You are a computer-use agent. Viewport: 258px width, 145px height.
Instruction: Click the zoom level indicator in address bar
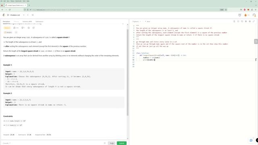(x=222, y=10)
